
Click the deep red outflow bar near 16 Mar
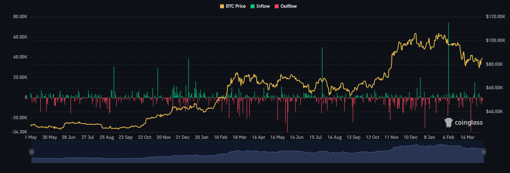click(x=471, y=115)
